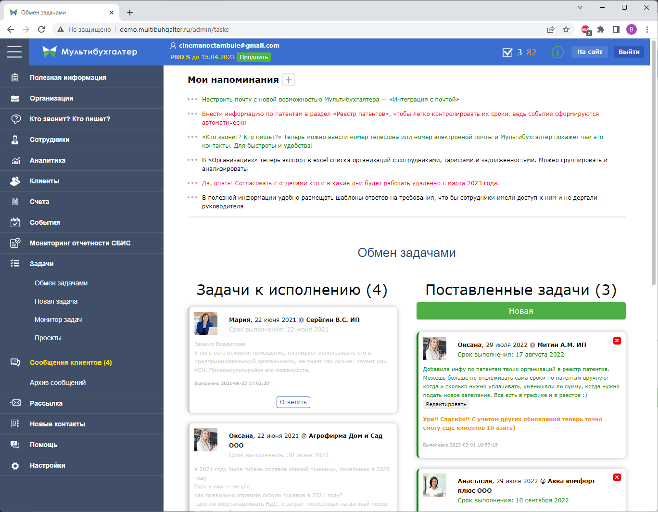
Task: Click the green Продлить subscription button
Action: coord(254,57)
